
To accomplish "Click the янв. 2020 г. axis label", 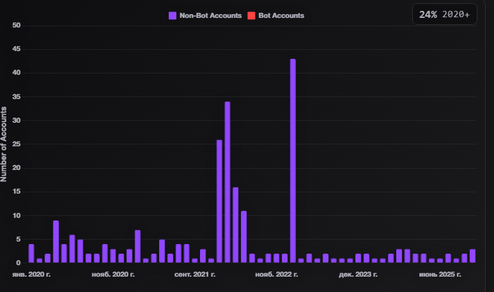I will pos(31,274).
